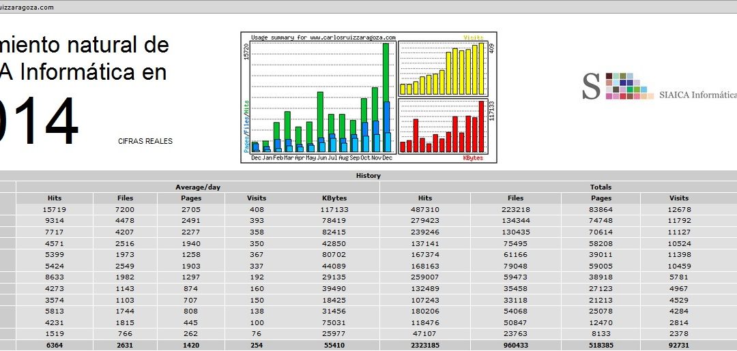Click the CIFRAS REALES label

[x=145, y=141]
